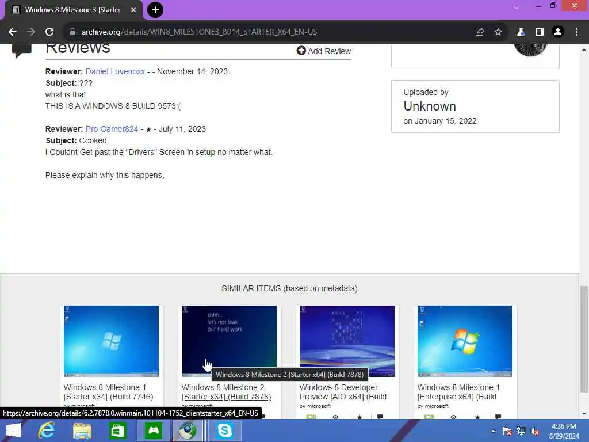Open the Windows Store taskbar icon
This screenshot has width=589, height=442.
click(x=117, y=430)
